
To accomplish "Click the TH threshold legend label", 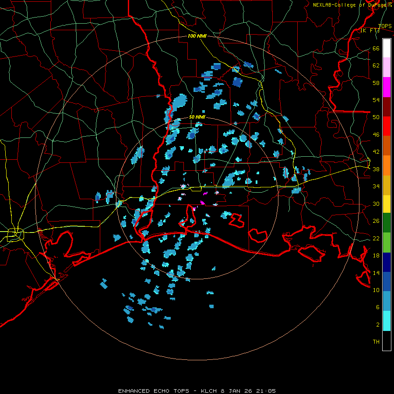I will tap(376, 342).
